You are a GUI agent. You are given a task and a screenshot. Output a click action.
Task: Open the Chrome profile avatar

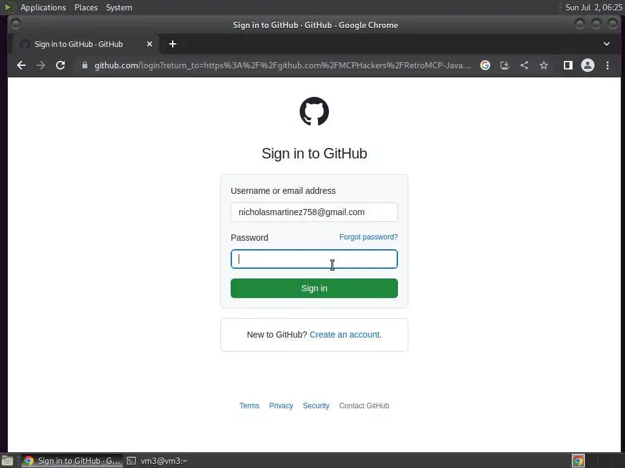[x=588, y=65]
